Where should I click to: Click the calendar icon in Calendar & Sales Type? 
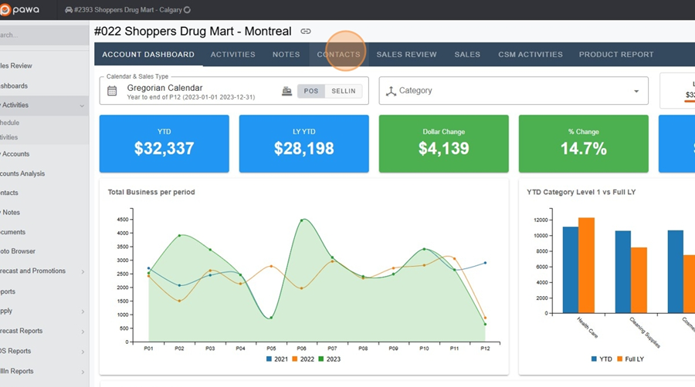(x=112, y=91)
